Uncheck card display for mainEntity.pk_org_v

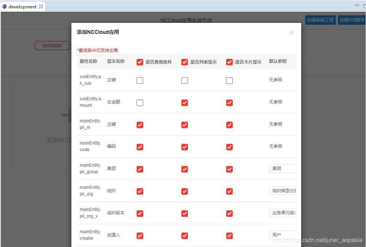[229, 214]
